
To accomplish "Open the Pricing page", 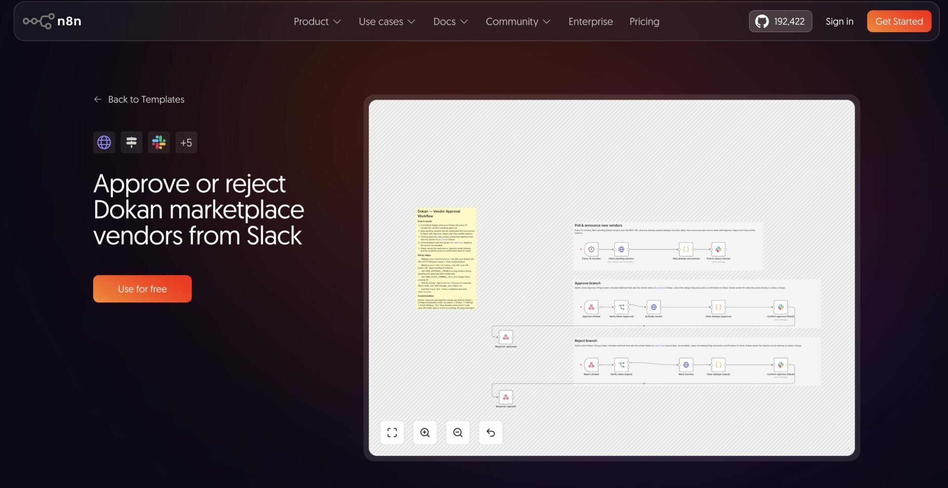I will [x=644, y=22].
